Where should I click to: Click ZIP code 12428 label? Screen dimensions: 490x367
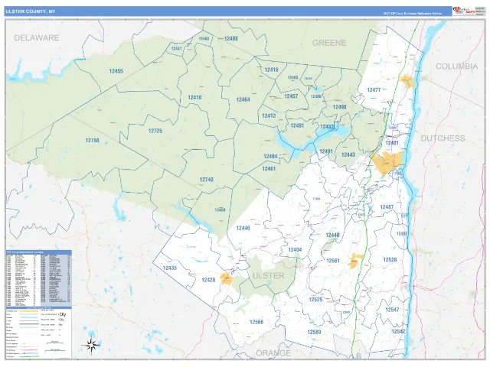tap(208, 280)
